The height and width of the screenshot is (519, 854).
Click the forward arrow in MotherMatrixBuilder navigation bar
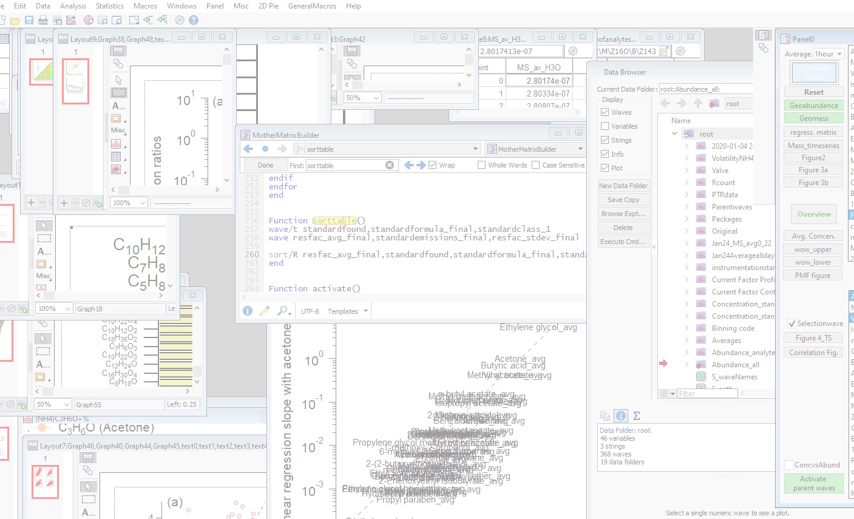[282, 149]
